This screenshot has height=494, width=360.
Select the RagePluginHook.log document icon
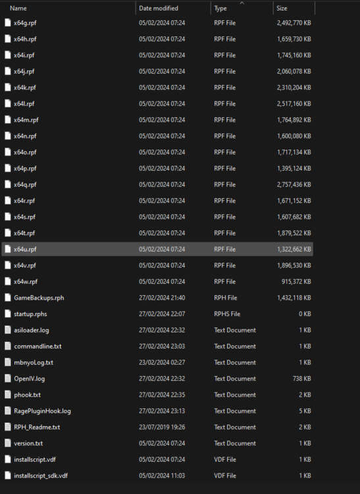pyautogui.click(x=8, y=411)
